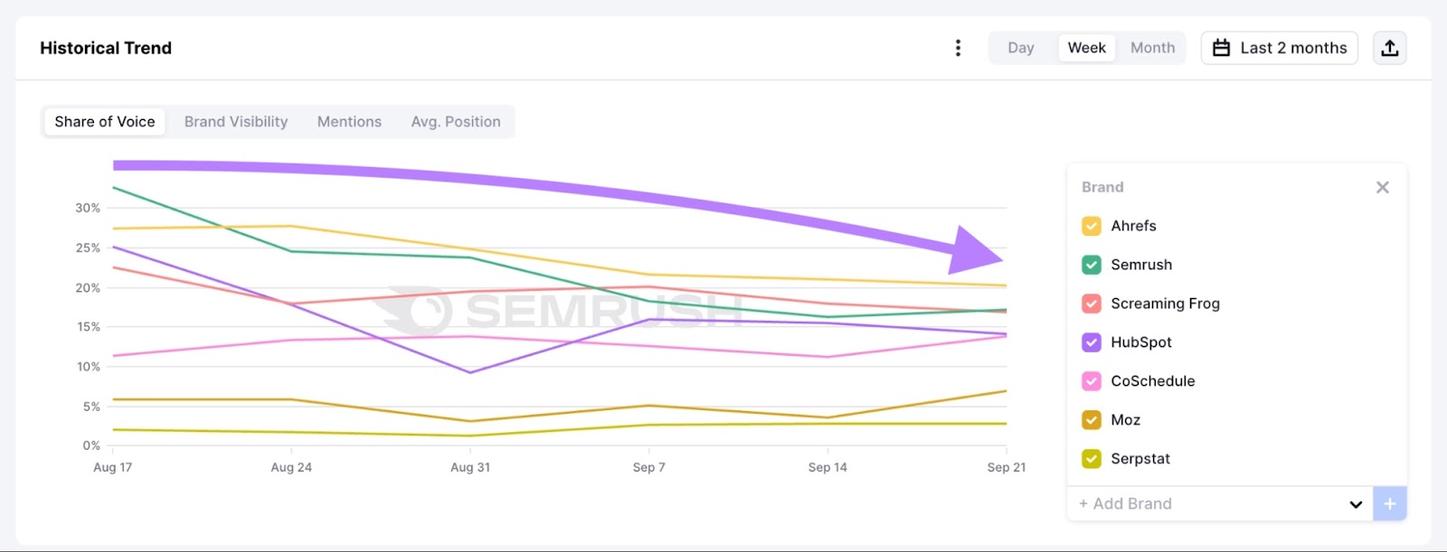Uncheck the Moz brand checkbox
The width and height of the screenshot is (1447, 552).
[1092, 420]
